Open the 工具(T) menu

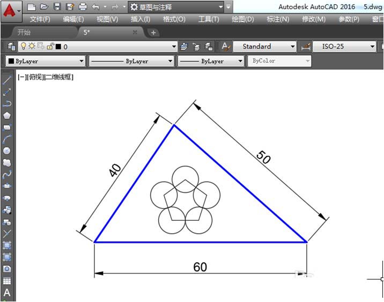[209, 19]
